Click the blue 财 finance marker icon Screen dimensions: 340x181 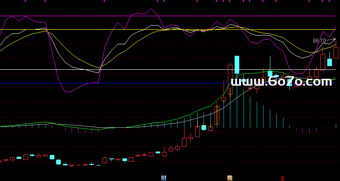click(164, 178)
